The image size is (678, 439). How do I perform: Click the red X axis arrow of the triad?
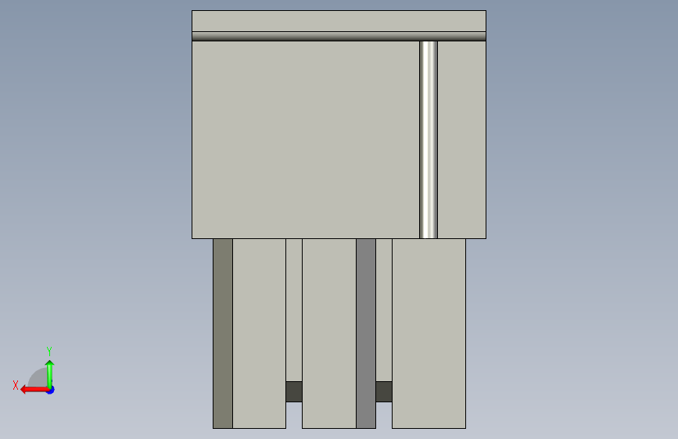tap(34, 390)
